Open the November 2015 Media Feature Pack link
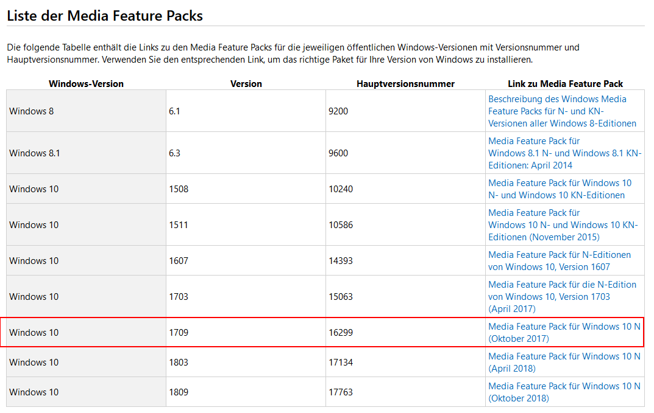 coord(563,225)
